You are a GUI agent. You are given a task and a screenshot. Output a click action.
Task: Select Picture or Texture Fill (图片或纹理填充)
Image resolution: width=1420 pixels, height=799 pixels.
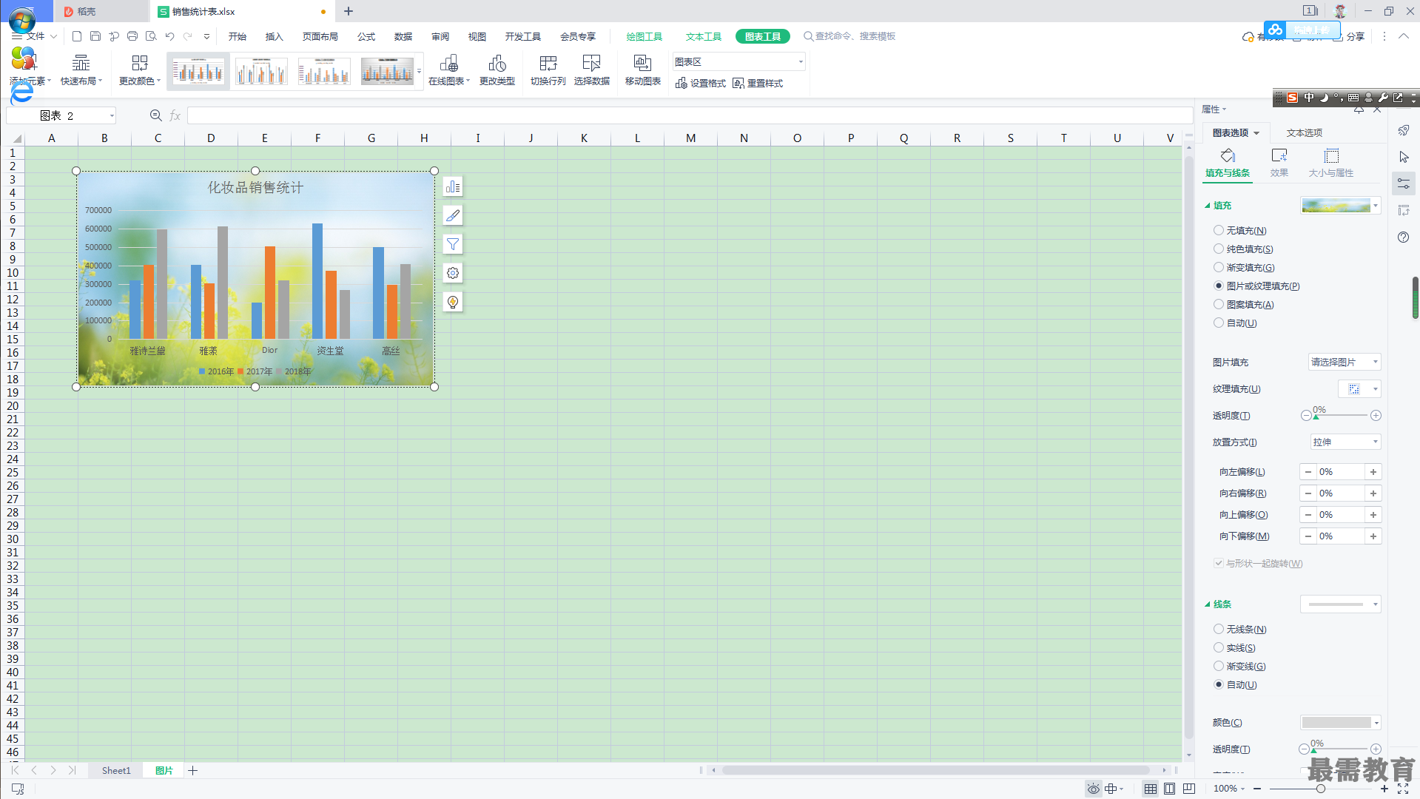(1218, 286)
